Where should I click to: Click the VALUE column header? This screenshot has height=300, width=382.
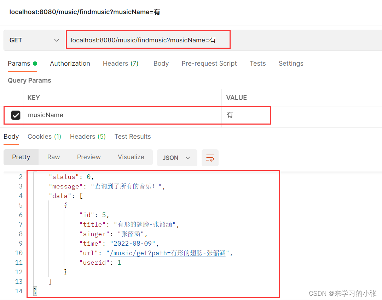[236, 98]
